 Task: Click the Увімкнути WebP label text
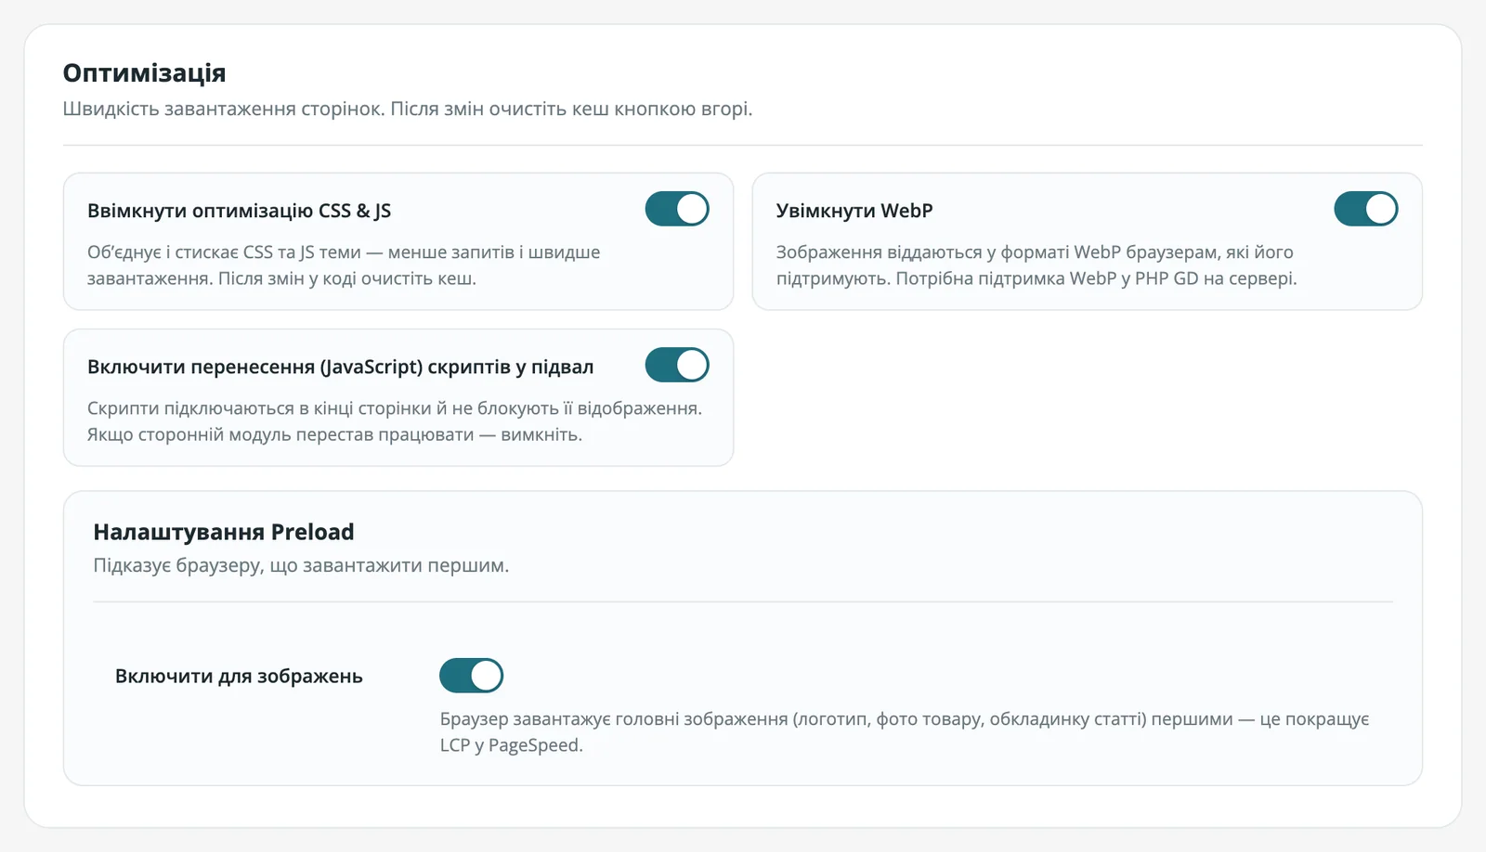[854, 211]
